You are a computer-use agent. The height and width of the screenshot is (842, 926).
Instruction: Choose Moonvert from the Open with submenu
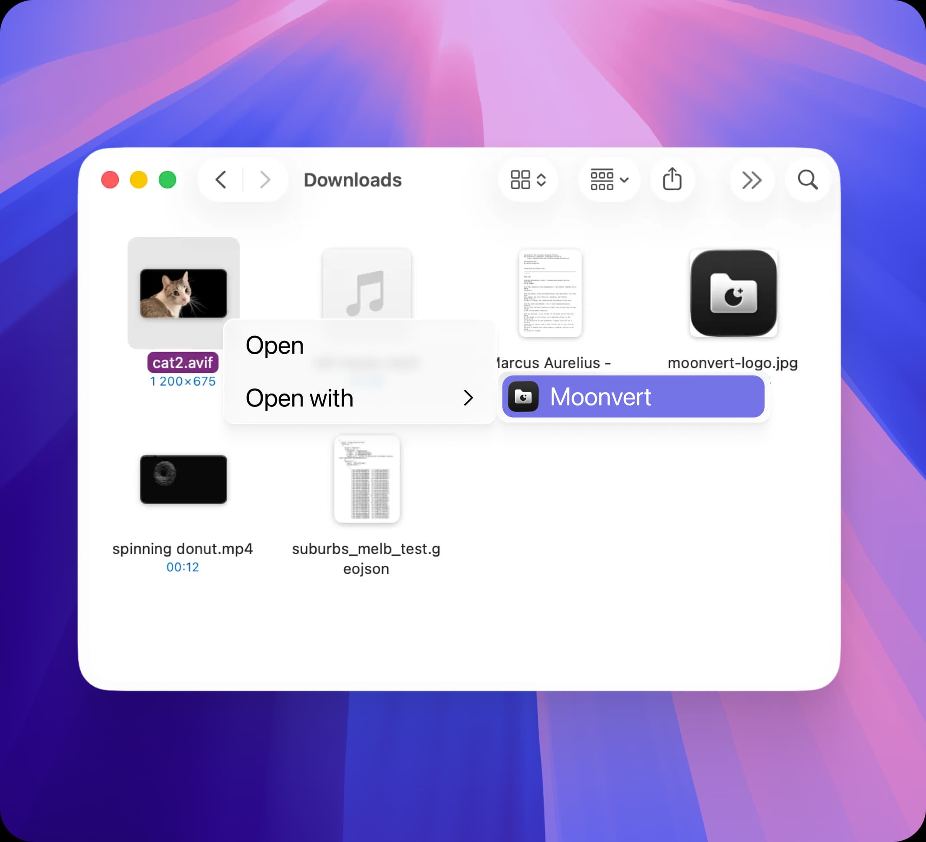pyautogui.click(x=600, y=397)
